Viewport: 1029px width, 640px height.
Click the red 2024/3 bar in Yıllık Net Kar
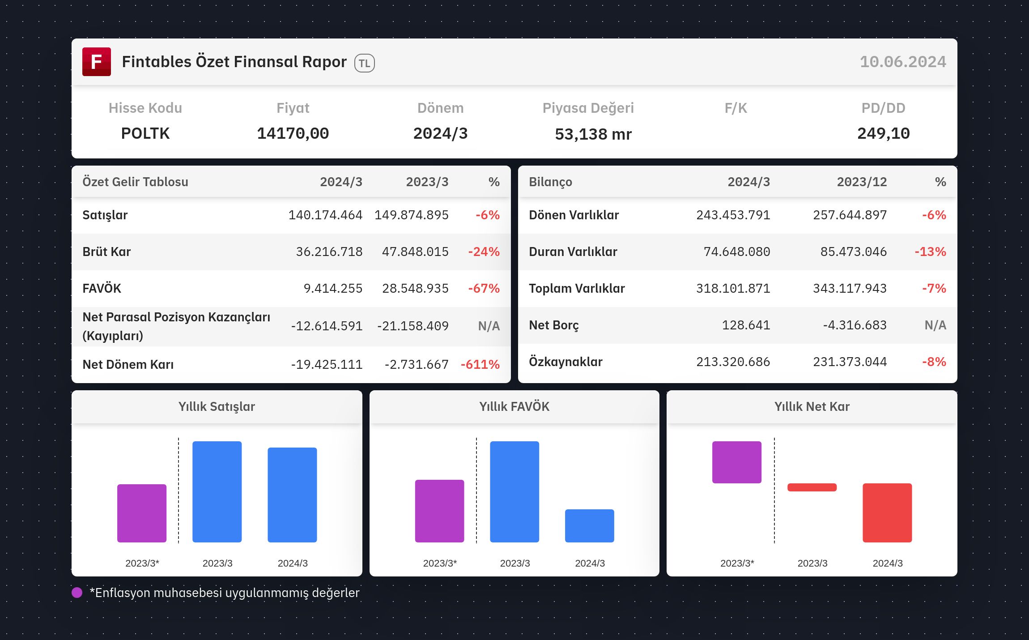click(887, 513)
